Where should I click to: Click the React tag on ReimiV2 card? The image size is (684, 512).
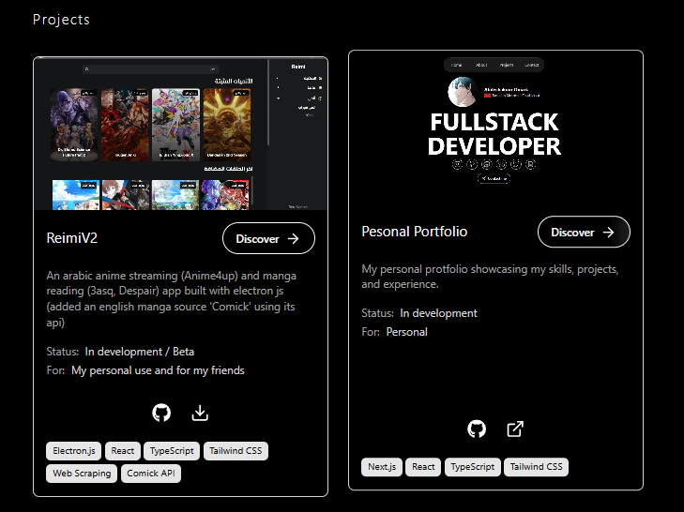123,451
